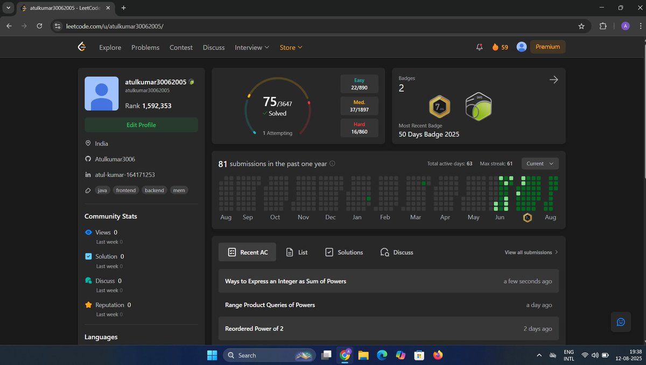Click the July badge icon under the heatmap
646x365 pixels.
528,217
